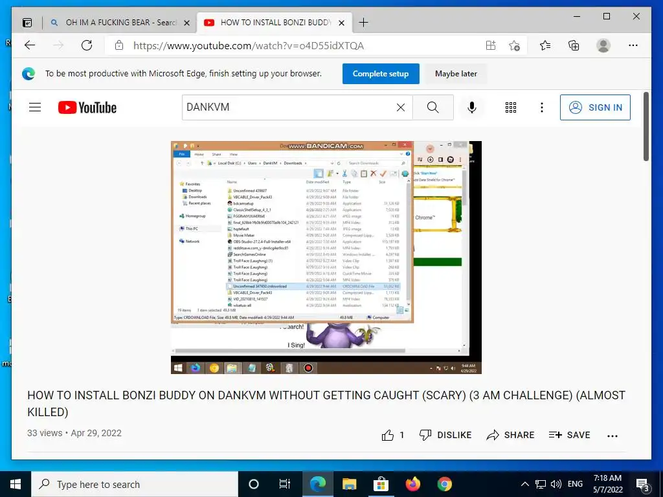Viewport: 663px width, 497px height.
Task: Open the taskbar clock and calendar
Action: coord(607,484)
